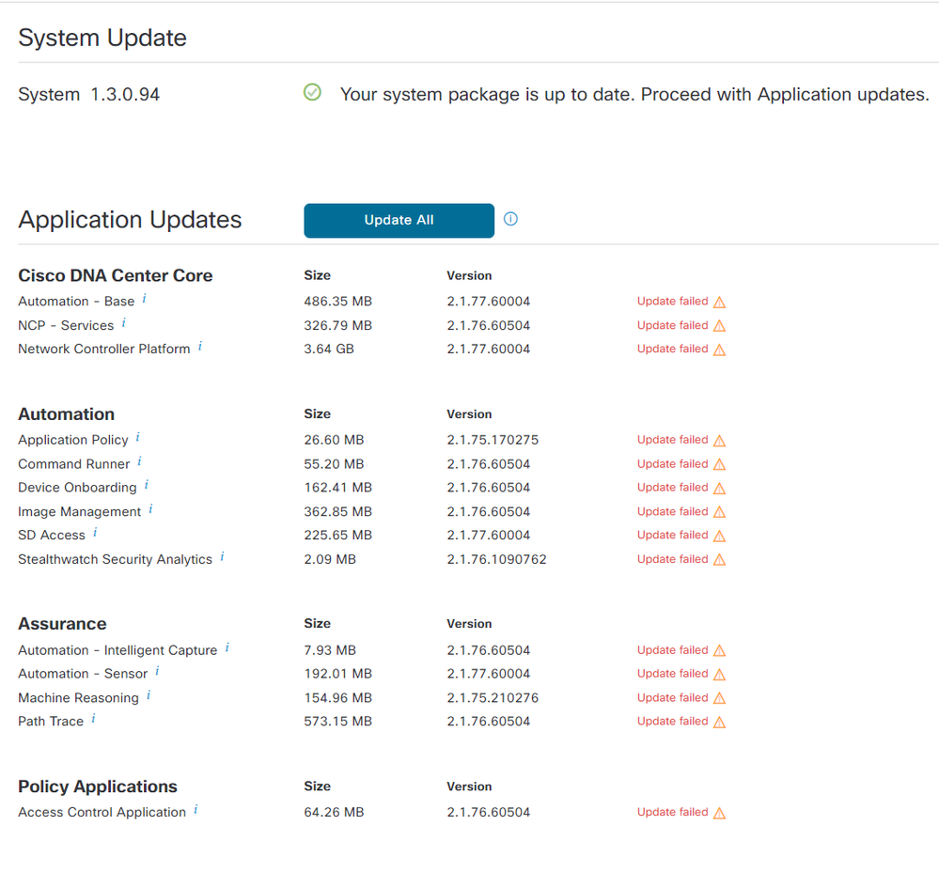The height and width of the screenshot is (872, 939).
Task: Open Update failed status for Stealthwatch Security Analytics
Action: pyautogui.click(x=672, y=559)
